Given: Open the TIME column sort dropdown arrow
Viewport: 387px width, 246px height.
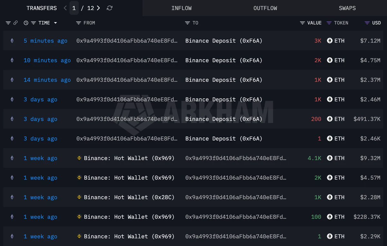Looking at the screenshot, I should pos(55,23).
